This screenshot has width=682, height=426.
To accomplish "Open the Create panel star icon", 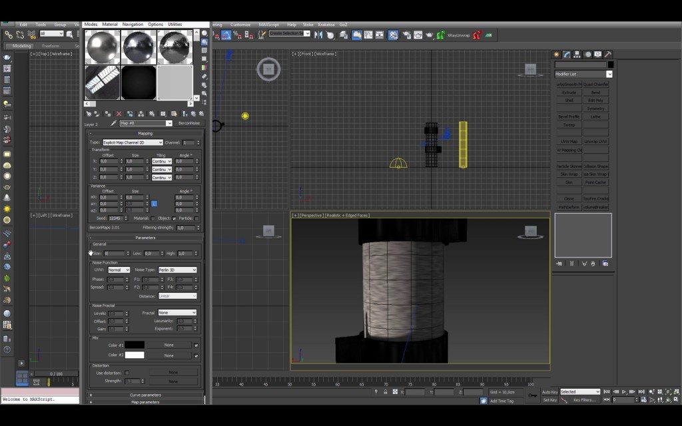I will coord(557,55).
